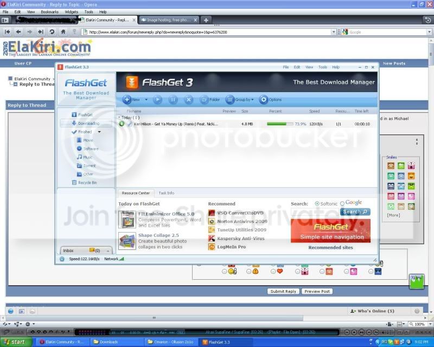Click the Keri Hilson download progress bar
Screen dimensions: 434x347
(280, 124)
